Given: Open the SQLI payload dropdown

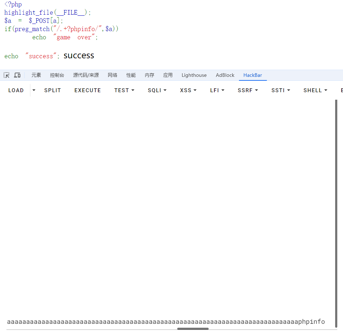Looking at the screenshot, I should (157, 90).
